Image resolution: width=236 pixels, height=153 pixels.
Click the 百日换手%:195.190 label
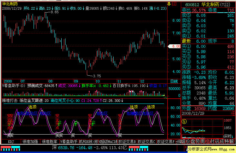pos(130,86)
